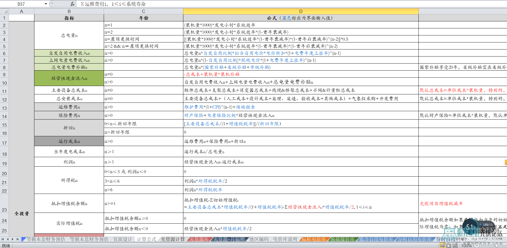The height and width of the screenshot is (248, 507).
Task: Select the 总电量n cell
Action: [69, 35]
